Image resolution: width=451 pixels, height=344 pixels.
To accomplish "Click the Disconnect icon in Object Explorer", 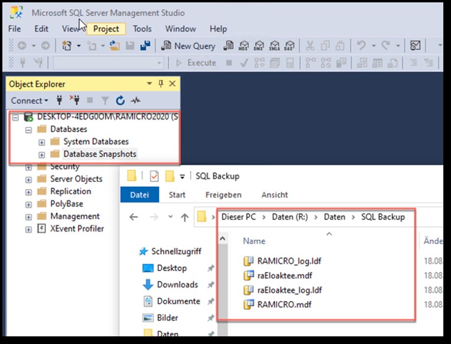I will 75,100.
